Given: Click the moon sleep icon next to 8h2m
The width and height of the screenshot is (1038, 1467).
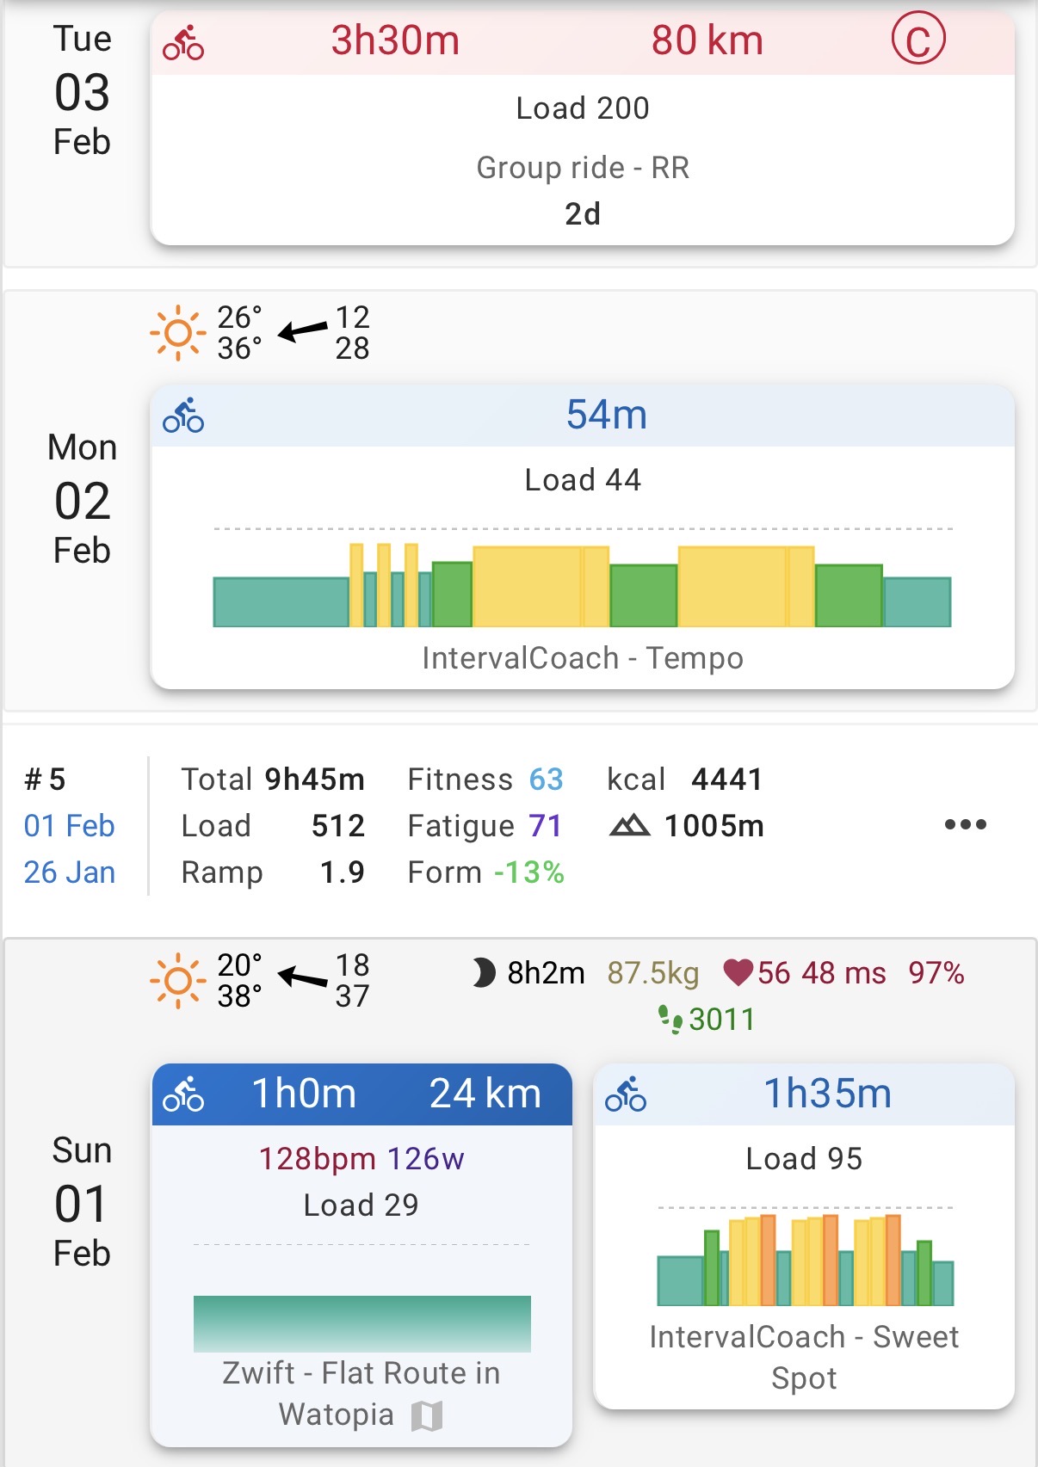Looking at the screenshot, I should pos(484,973).
